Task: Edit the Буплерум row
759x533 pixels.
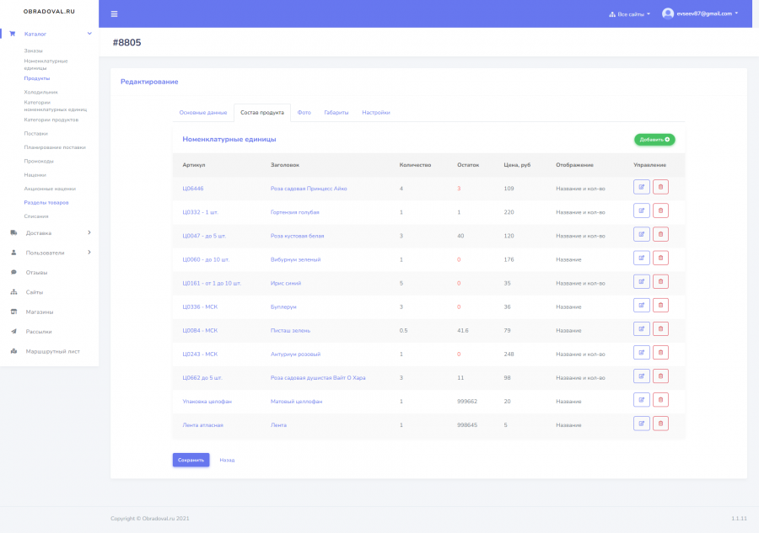Action: pyautogui.click(x=642, y=306)
